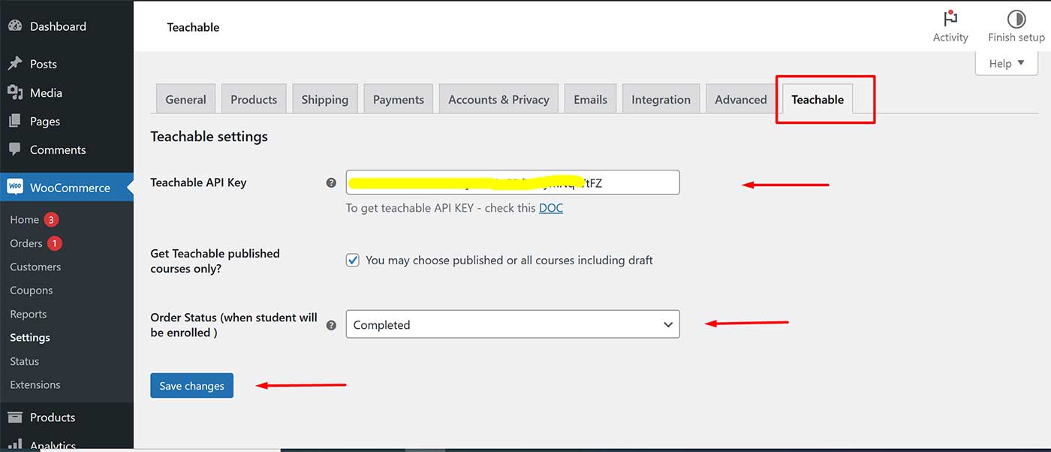Viewport: 1051px width, 452px height.
Task: Click the Posts pushpin icon
Action: (x=15, y=64)
